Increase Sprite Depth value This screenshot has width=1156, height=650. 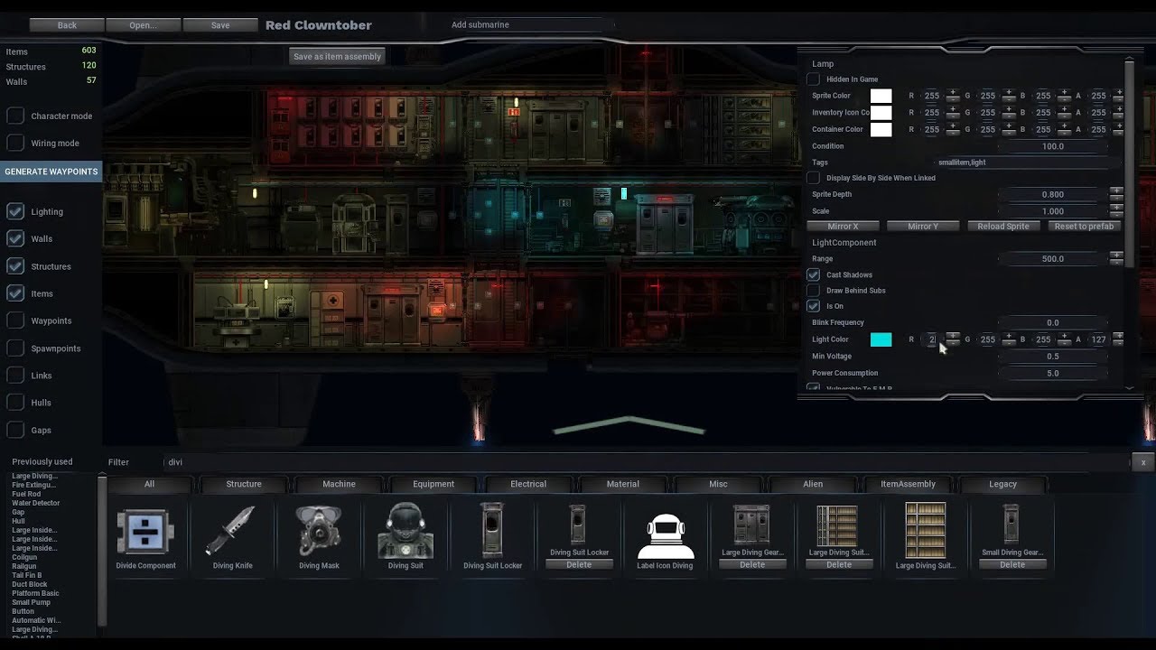tap(1116, 190)
